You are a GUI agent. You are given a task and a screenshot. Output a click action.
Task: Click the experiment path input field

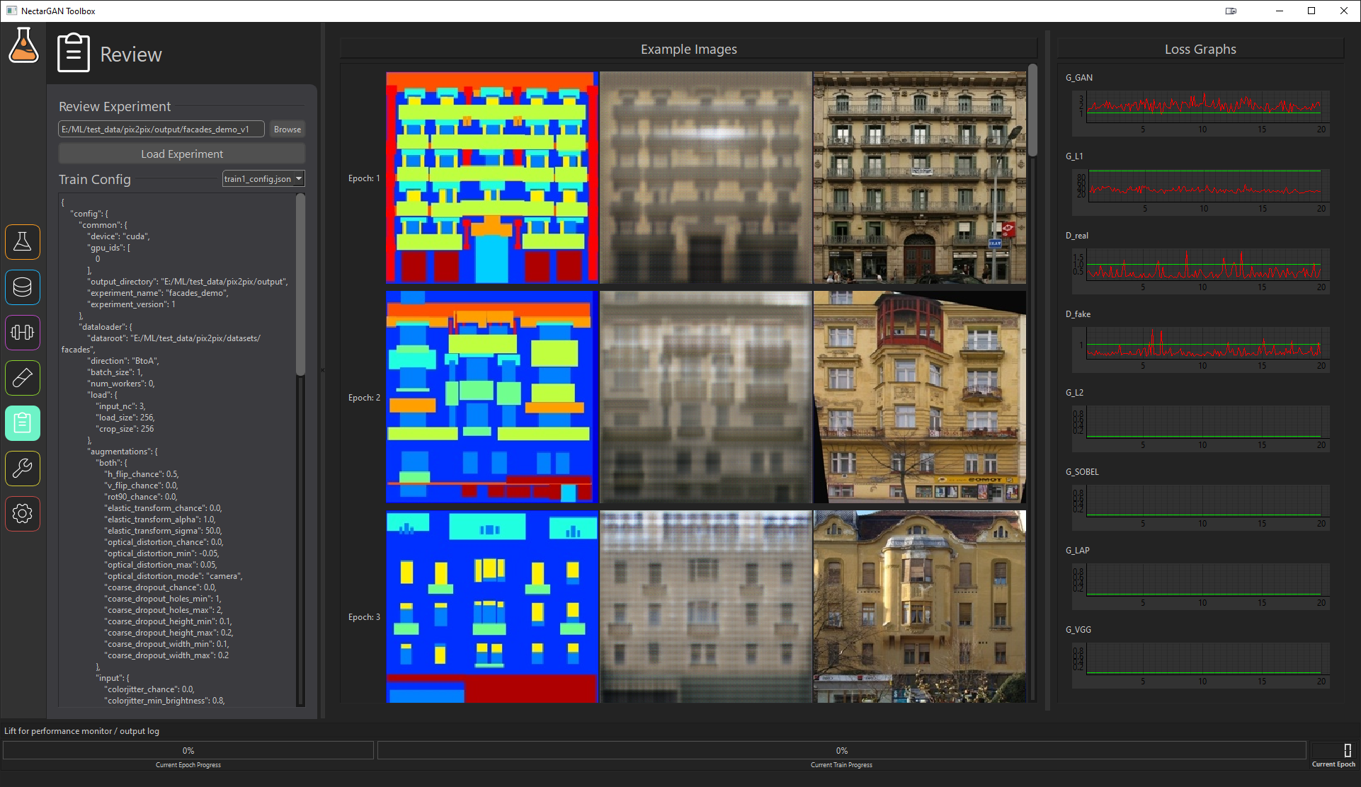(x=161, y=129)
